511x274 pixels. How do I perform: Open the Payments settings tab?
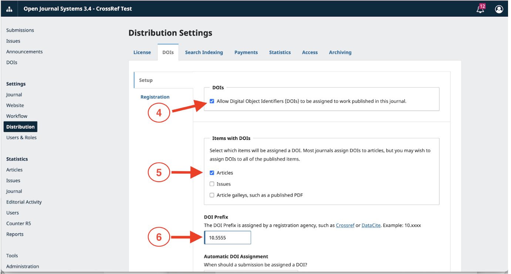(x=246, y=52)
